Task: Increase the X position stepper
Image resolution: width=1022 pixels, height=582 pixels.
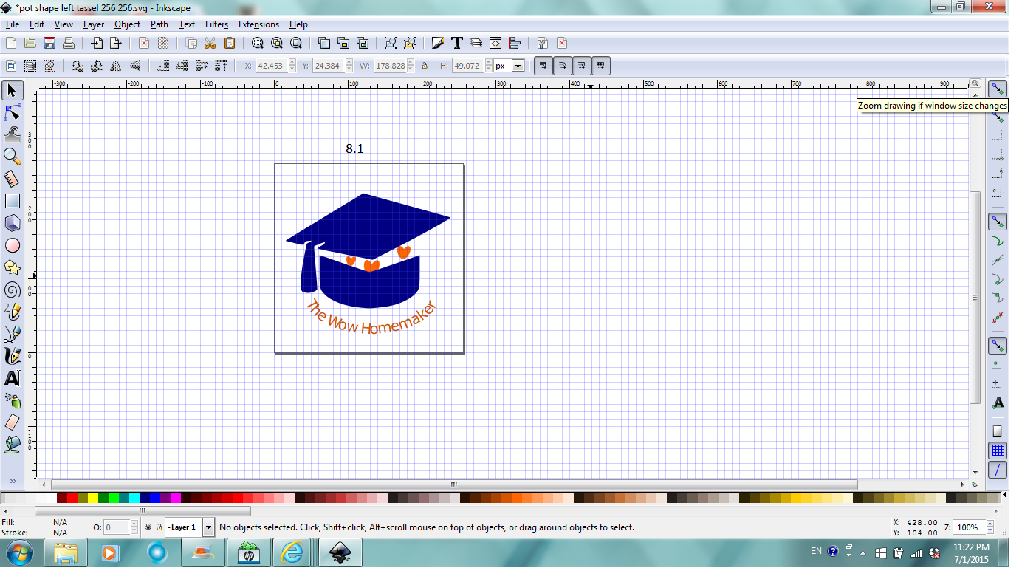Action: click(x=292, y=63)
